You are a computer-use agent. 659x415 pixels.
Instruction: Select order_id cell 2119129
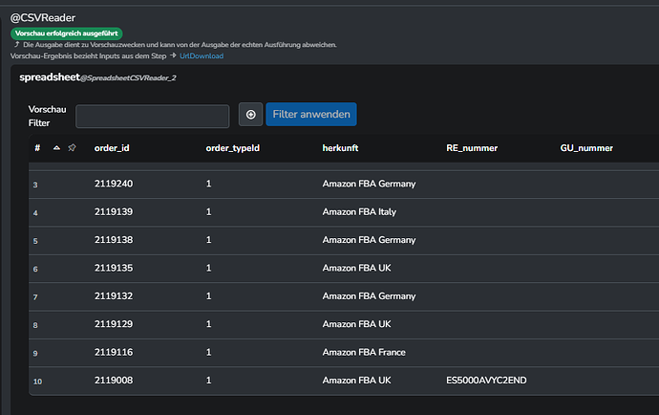point(114,324)
